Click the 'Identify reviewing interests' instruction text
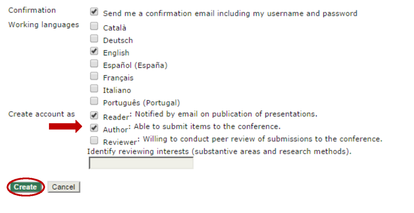This screenshot has height=213, width=414. (219, 151)
